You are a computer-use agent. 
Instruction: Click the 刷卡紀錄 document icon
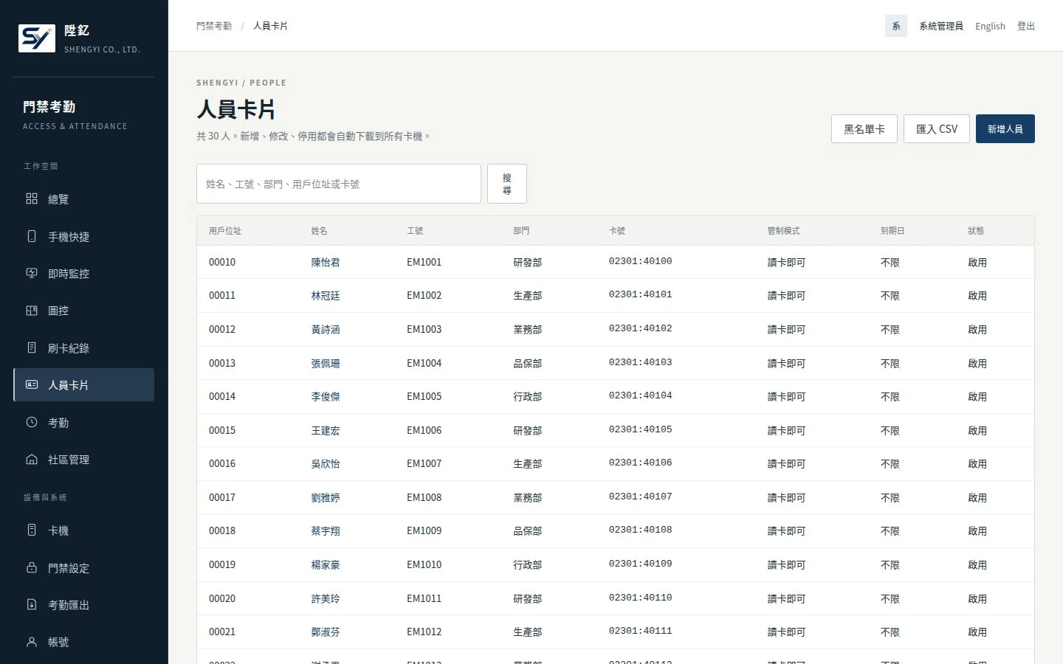click(x=32, y=347)
